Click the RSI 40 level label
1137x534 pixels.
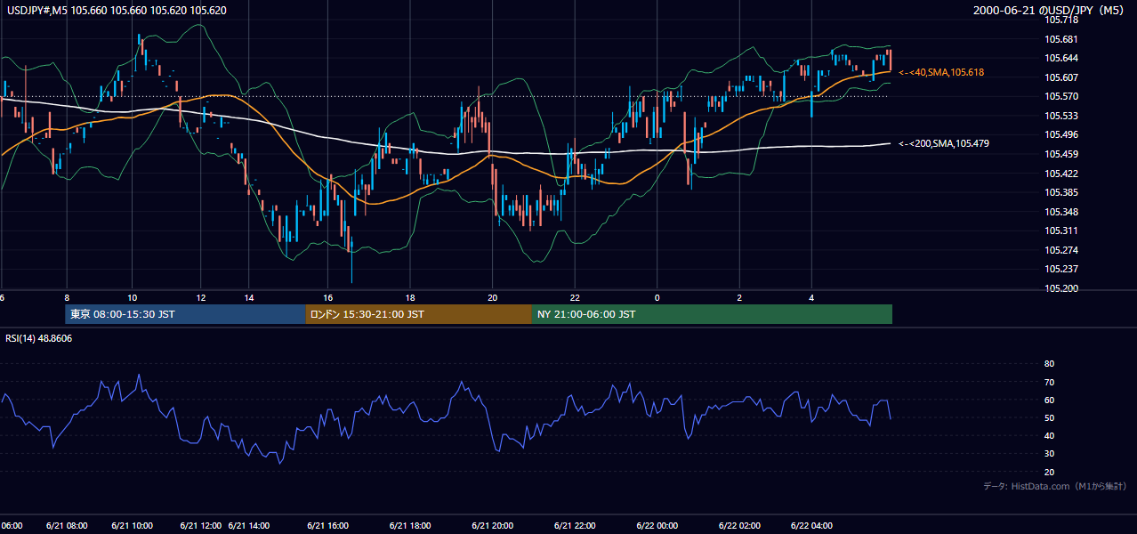(x=1049, y=435)
